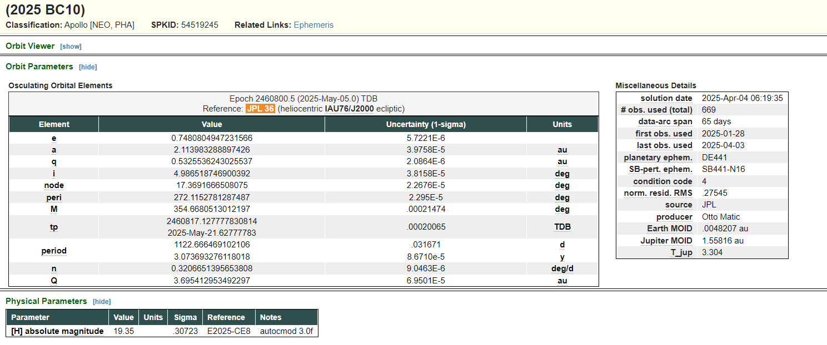The image size is (827, 345).
Task: Click the 'first obs. used' label
Action: (x=664, y=134)
